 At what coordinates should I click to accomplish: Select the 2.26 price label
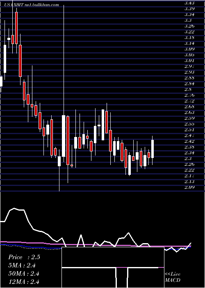point(189,164)
